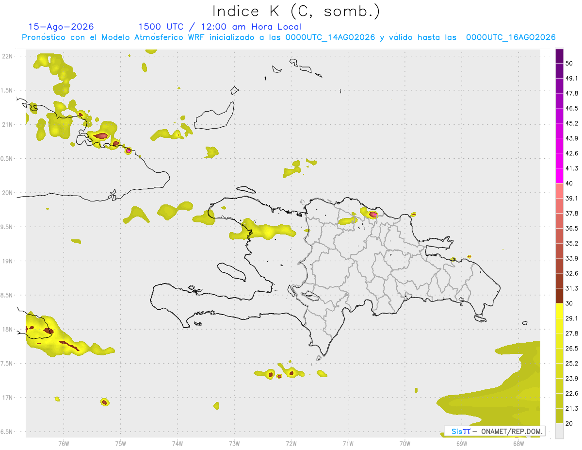The height and width of the screenshot is (450, 582).
Task: Click the "74W" longitude label
Action: pyautogui.click(x=177, y=443)
